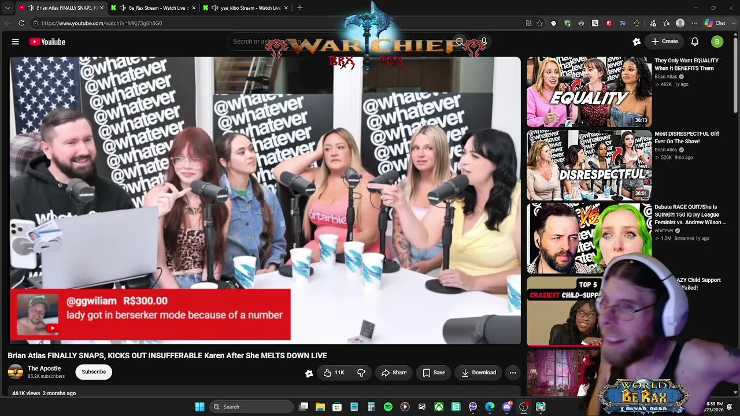Close the Be_Rax Stream tab
This screenshot has height=416, width=740.
194,8
